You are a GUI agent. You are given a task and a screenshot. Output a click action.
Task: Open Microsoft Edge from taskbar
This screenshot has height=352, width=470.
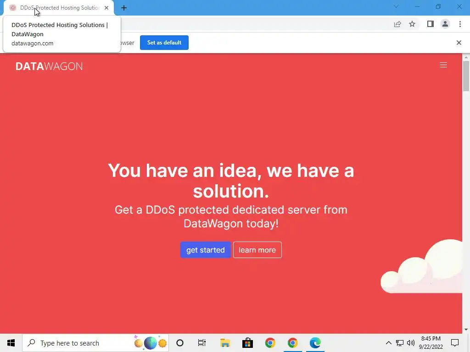315,343
